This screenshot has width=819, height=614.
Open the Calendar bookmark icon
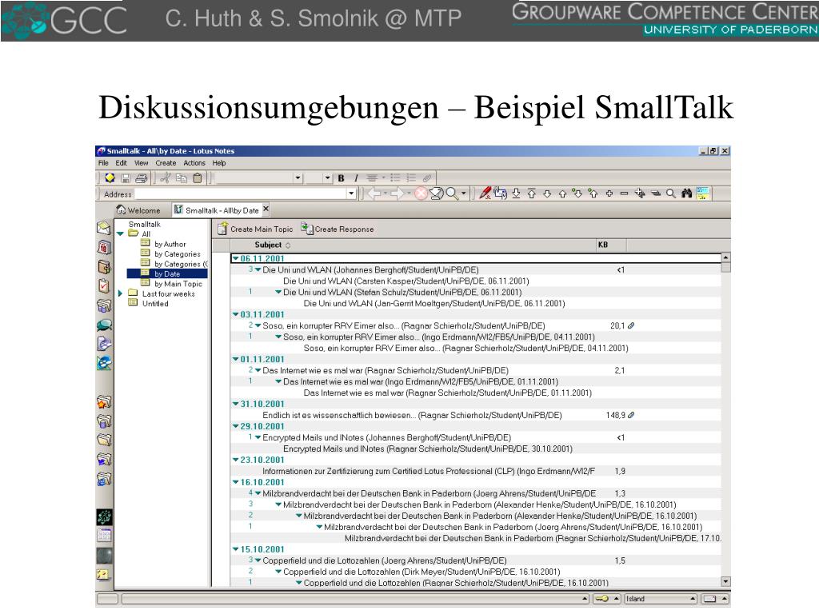[x=104, y=248]
